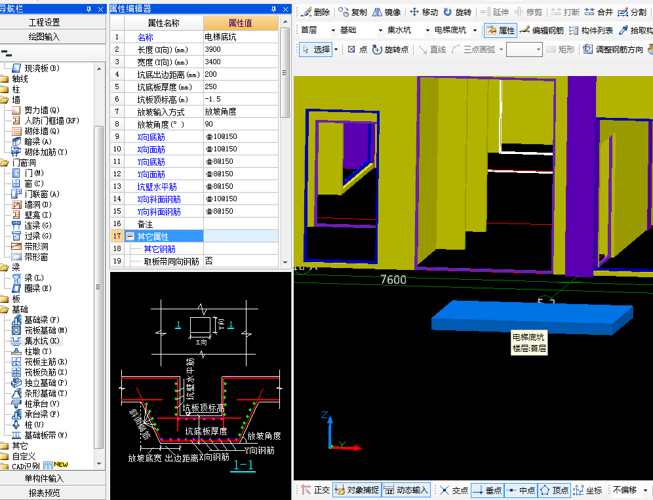Click the 选择 select tool button

[316, 50]
